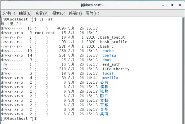185x124 pixels.
Task: Click the 视频 directory name
Action: click(104, 91)
